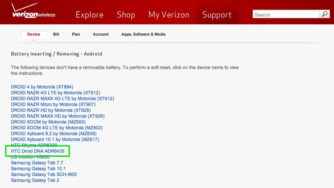Go to My Verizon
The width and height of the screenshot is (334, 188).
click(169, 15)
